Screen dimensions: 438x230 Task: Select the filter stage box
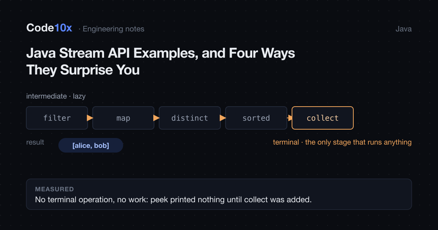coord(57,118)
